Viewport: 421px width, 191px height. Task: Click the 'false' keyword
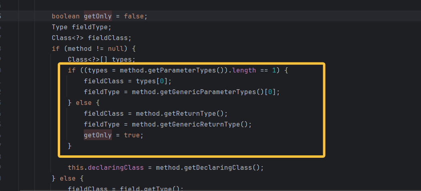[x=134, y=16]
